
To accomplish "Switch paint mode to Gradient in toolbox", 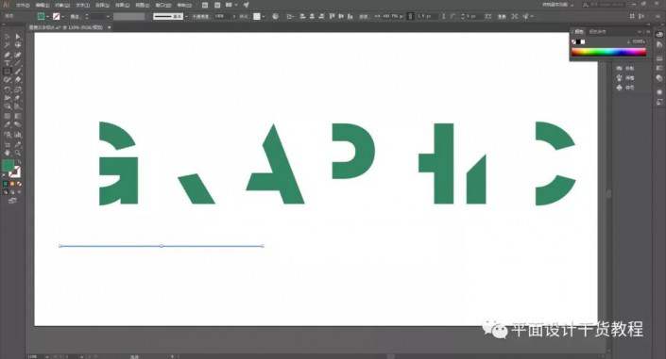I will click(12, 184).
